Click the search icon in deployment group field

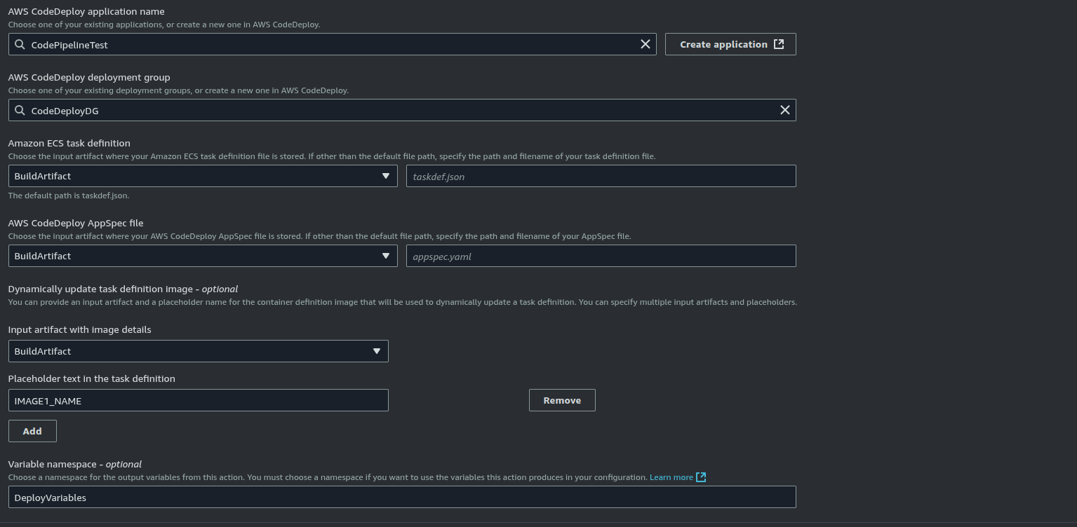[x=20, y=110]
